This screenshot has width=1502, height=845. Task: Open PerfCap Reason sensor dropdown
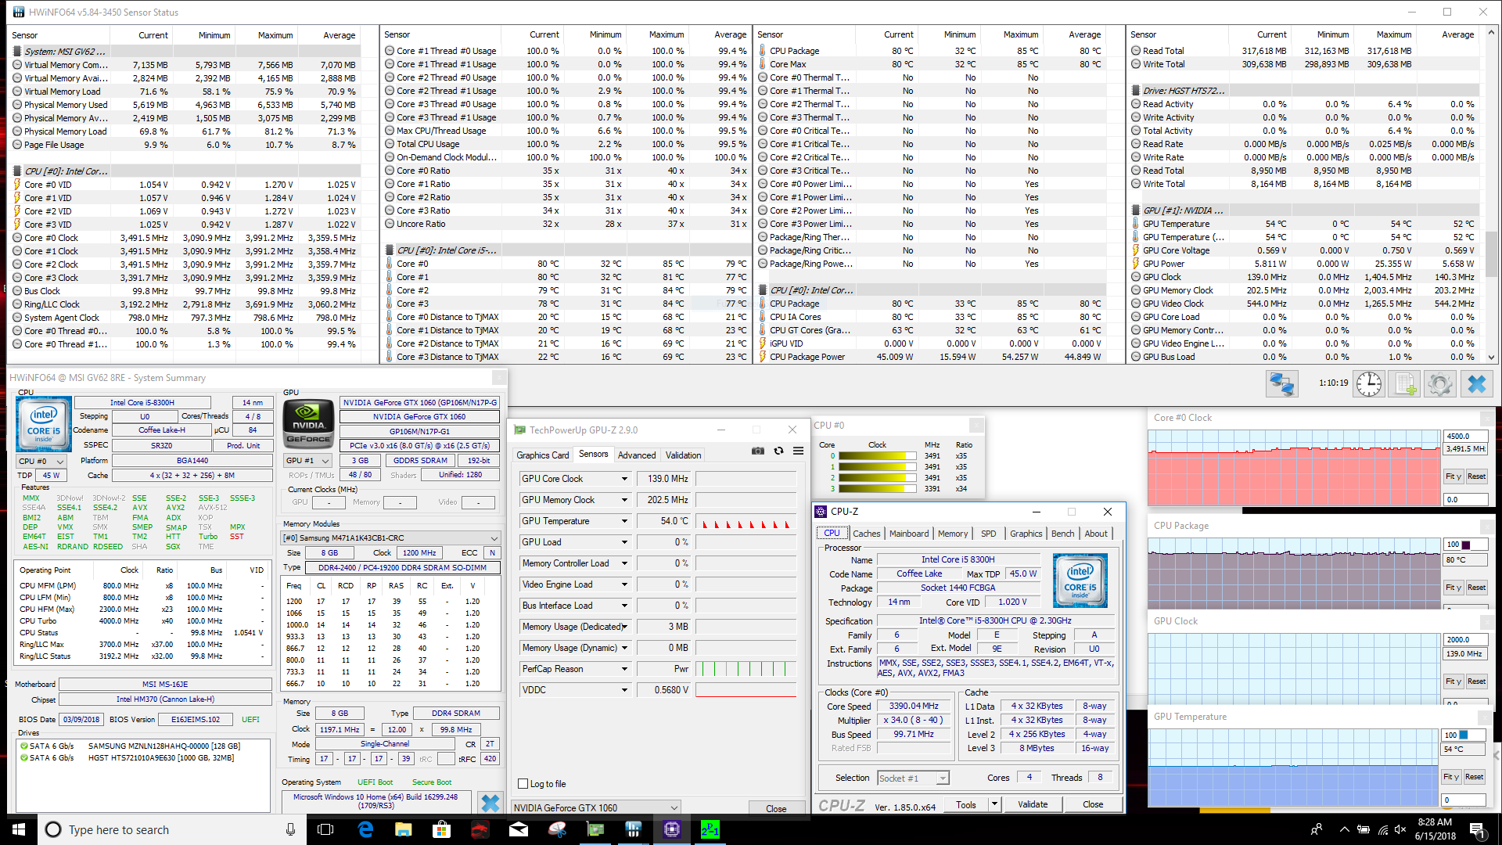point(624,669)
